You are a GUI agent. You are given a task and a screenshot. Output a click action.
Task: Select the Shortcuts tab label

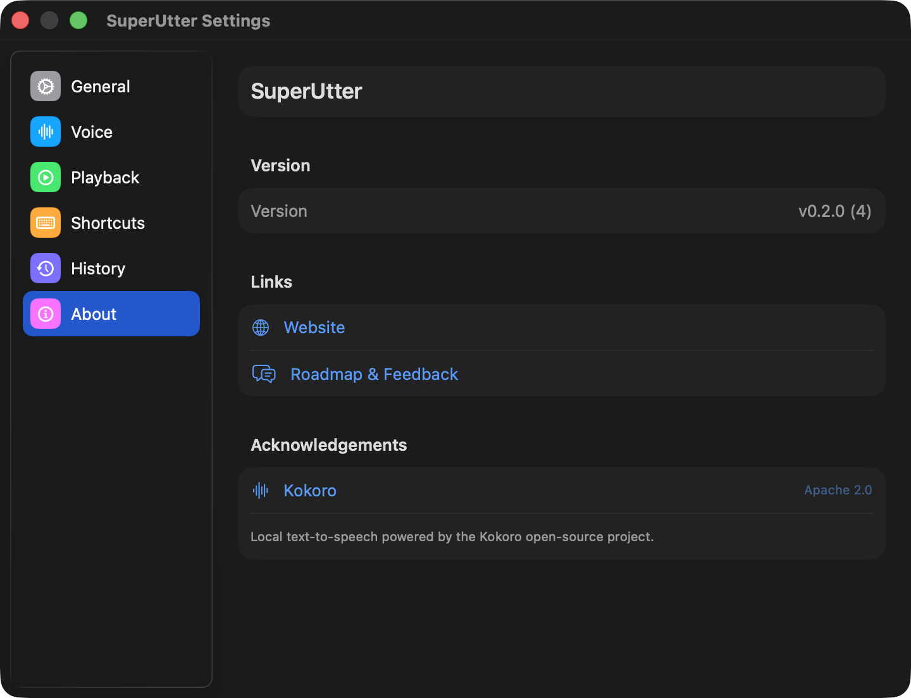pos(108,223)
